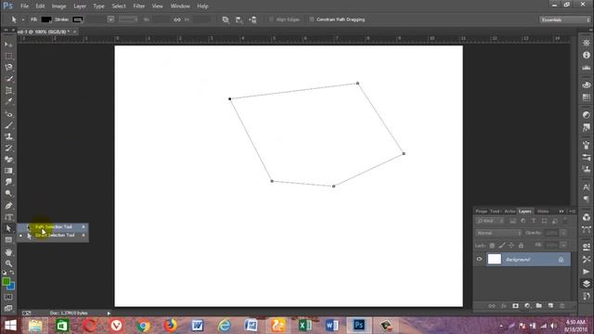
Task: Create a new layer group
Action: pos(538,305)
